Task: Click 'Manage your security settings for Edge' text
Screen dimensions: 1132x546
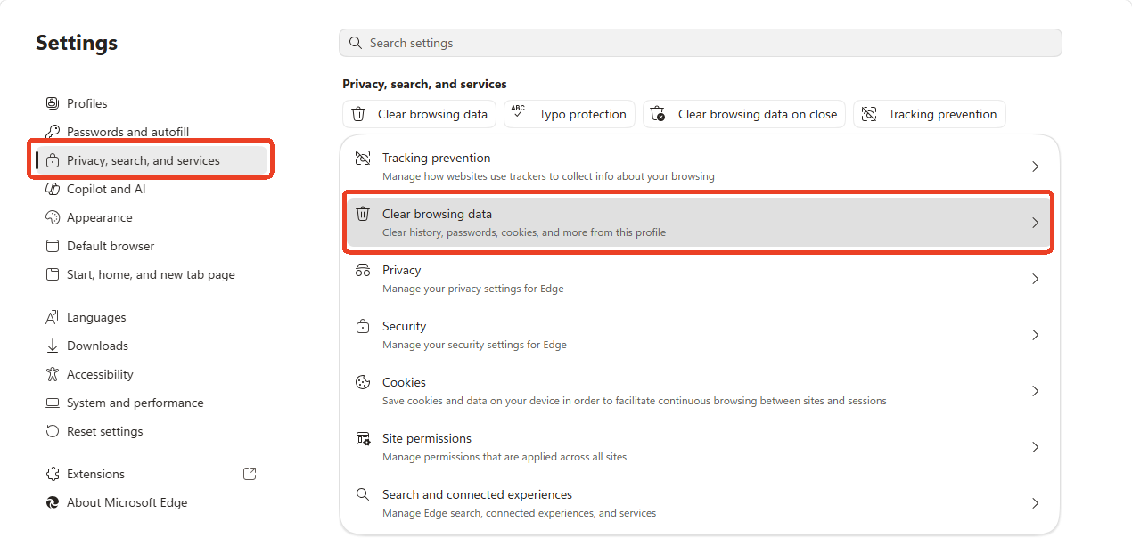Action: (474, 345)
